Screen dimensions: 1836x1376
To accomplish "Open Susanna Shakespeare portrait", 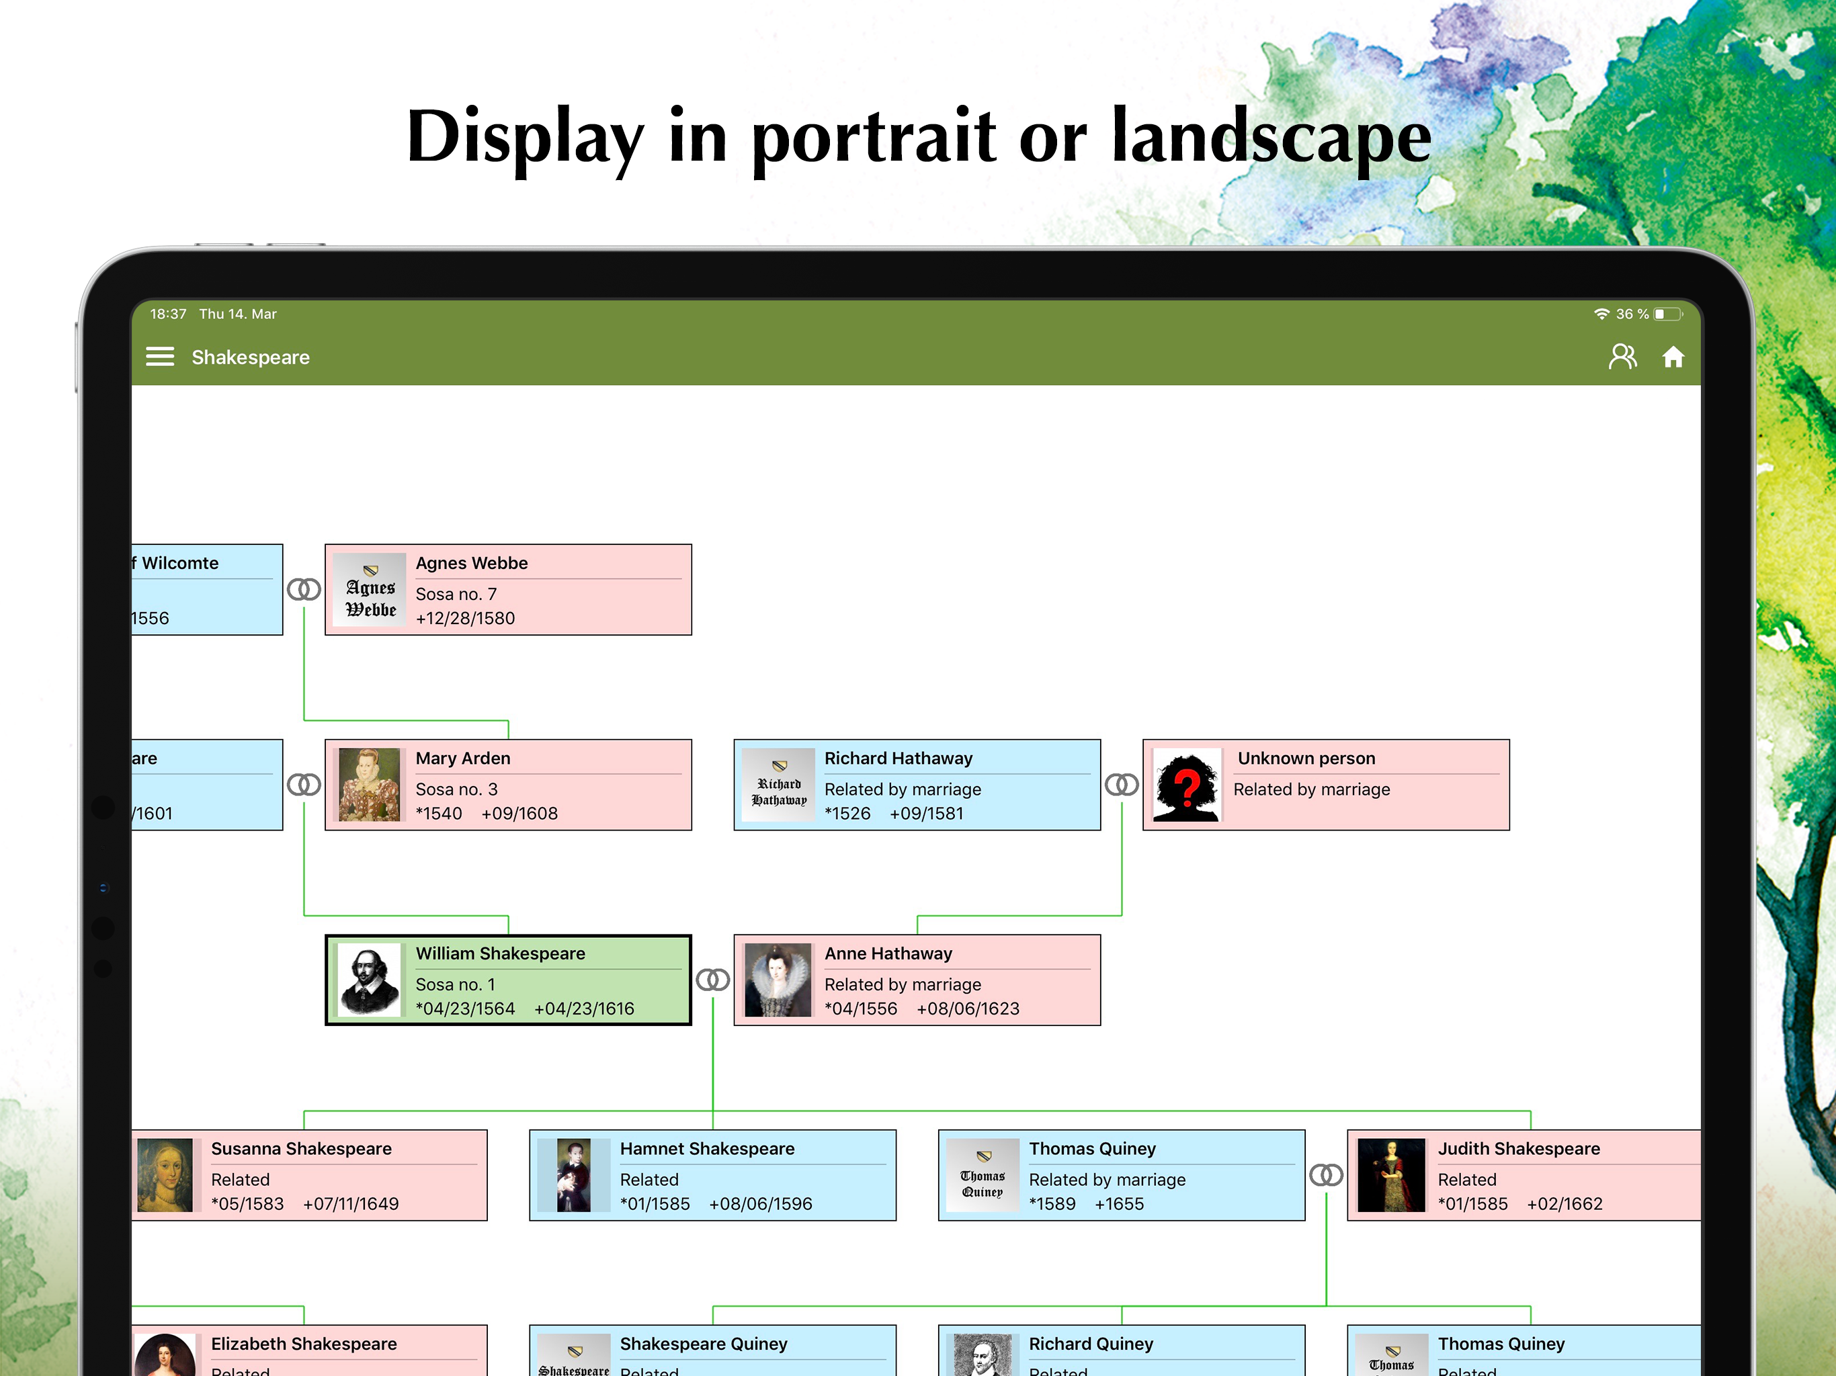I will tap(165, 1175).
